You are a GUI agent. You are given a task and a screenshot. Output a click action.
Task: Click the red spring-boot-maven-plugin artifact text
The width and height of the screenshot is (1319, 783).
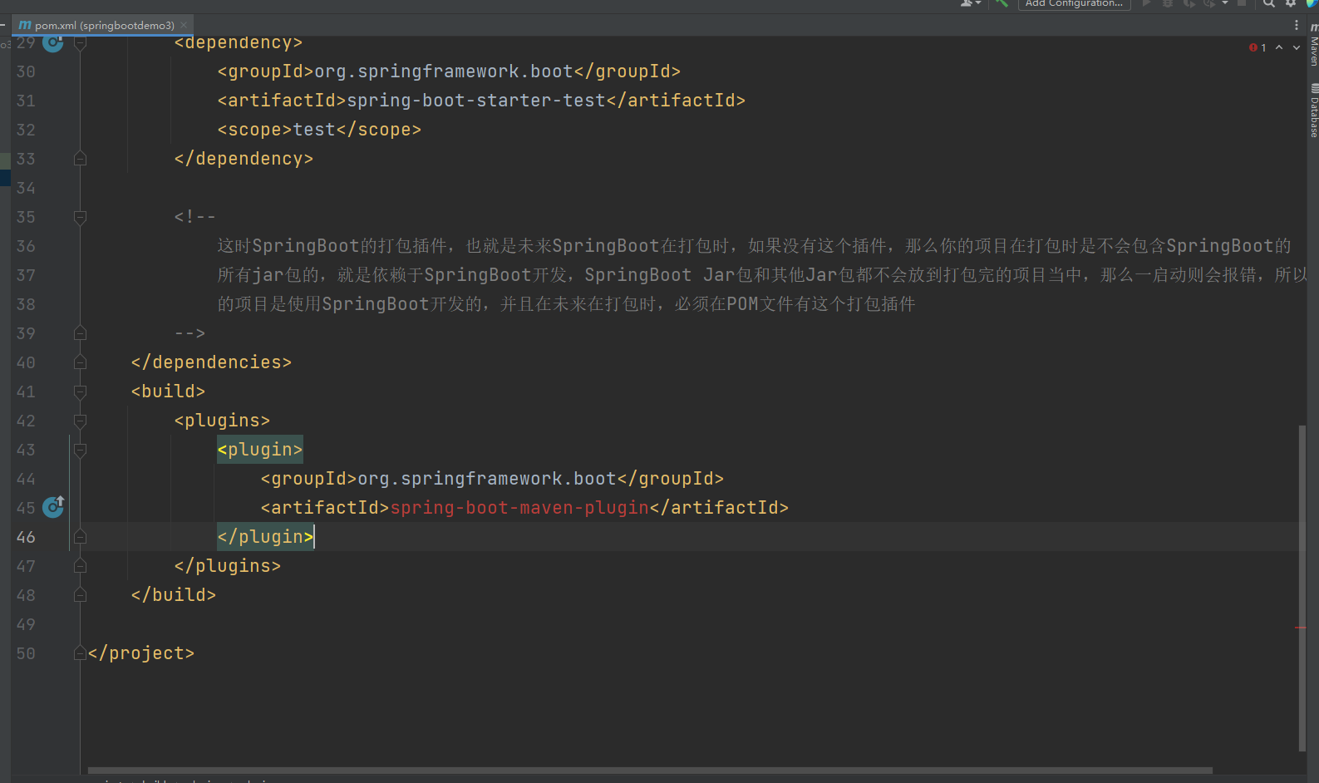coord(519,507)
